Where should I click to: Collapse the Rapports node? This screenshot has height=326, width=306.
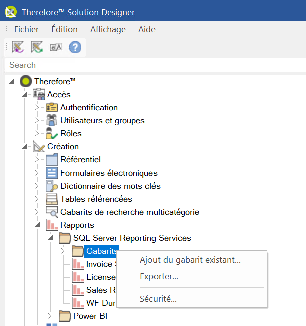click(37, 225)
